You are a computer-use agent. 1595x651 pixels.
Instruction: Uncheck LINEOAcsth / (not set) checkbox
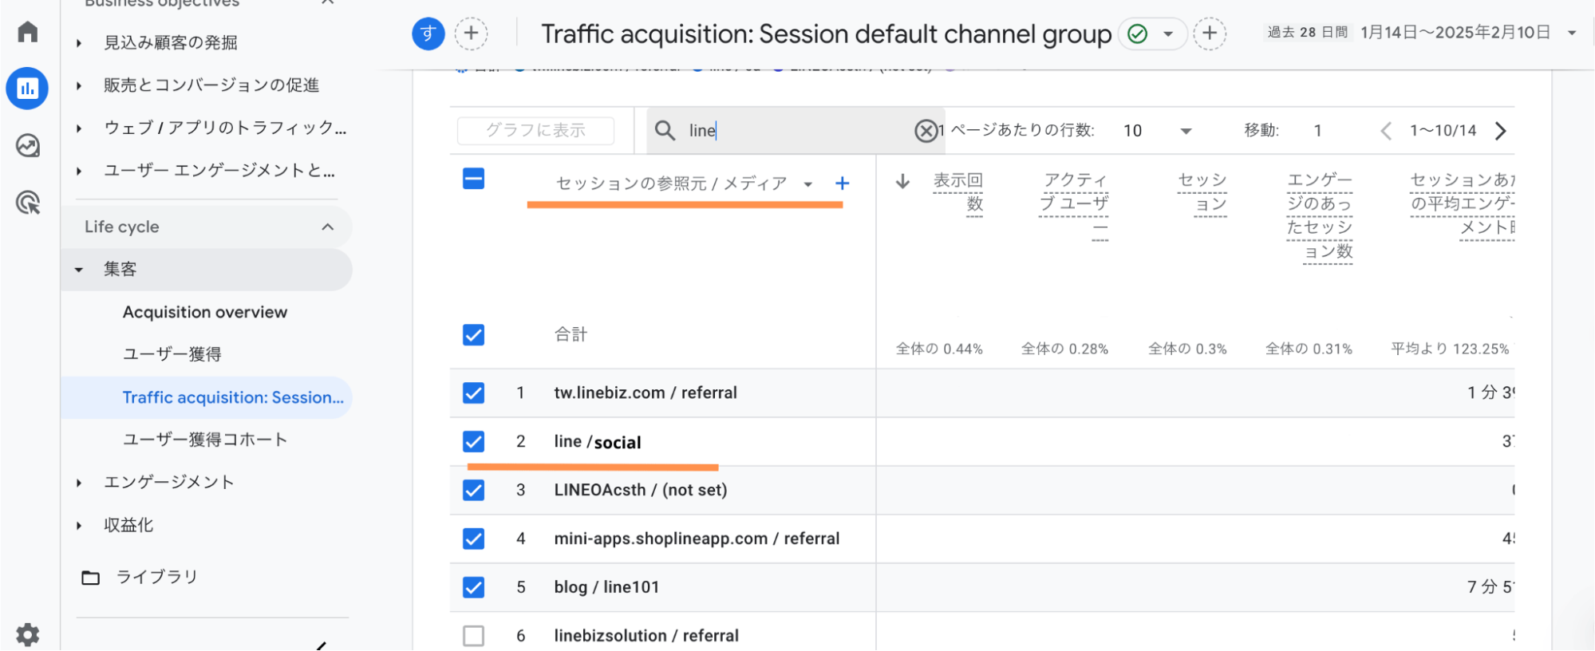click(x=474, y=491)
